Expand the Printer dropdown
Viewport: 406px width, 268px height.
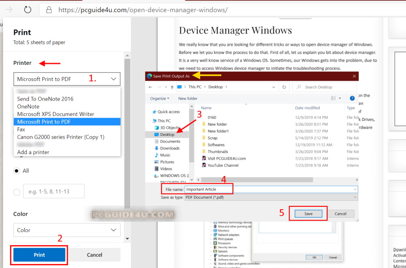click(67, 79)
